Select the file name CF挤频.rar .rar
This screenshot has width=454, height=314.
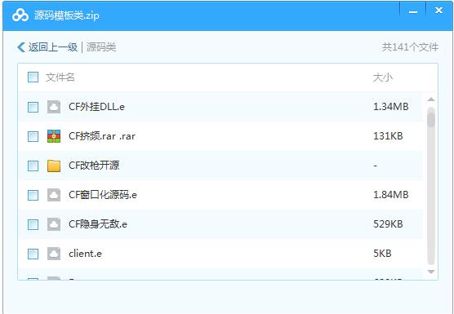pyautogui.click(x=102, y=136)
